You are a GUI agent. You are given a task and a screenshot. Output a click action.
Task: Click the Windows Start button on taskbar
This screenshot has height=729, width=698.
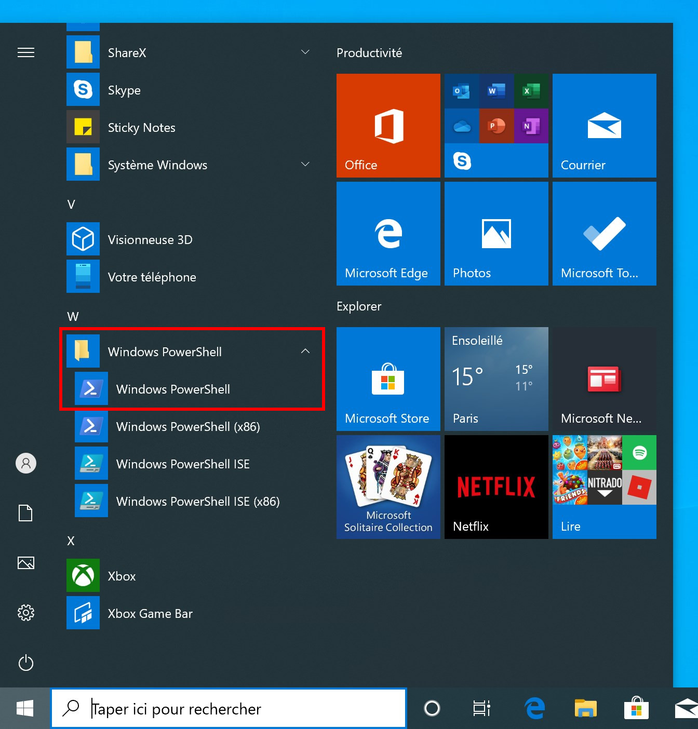25,708
